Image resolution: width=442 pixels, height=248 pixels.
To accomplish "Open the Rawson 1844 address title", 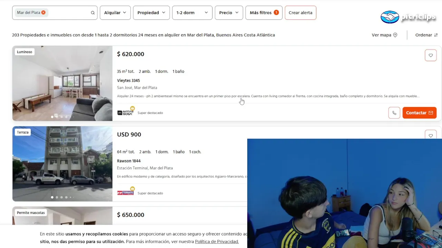I will coord(129,161).
